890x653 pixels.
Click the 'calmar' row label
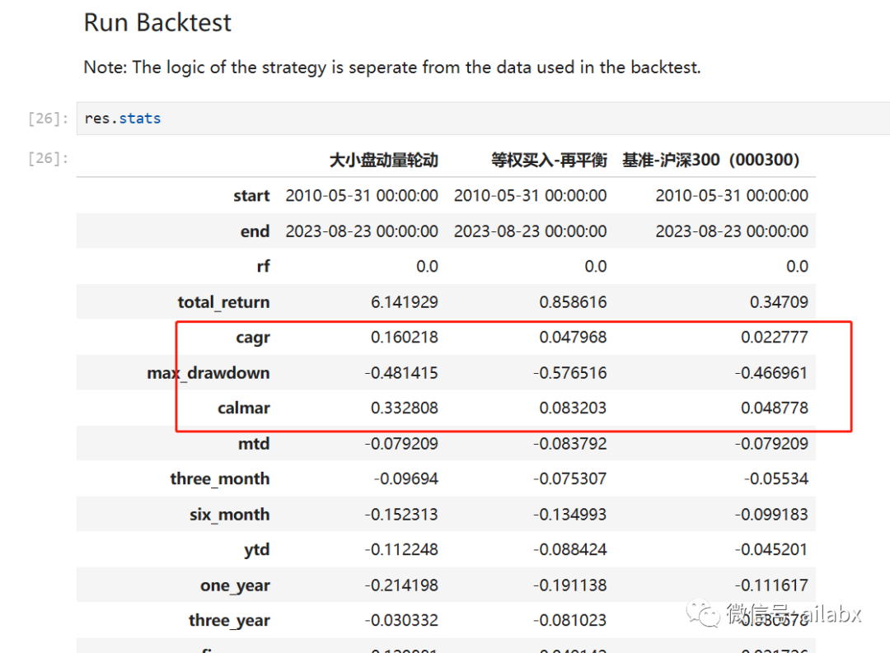coord(243,408)
